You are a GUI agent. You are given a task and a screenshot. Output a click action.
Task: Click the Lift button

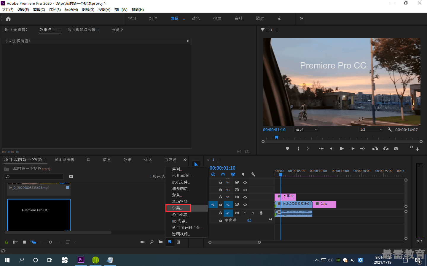coord(375,149)
